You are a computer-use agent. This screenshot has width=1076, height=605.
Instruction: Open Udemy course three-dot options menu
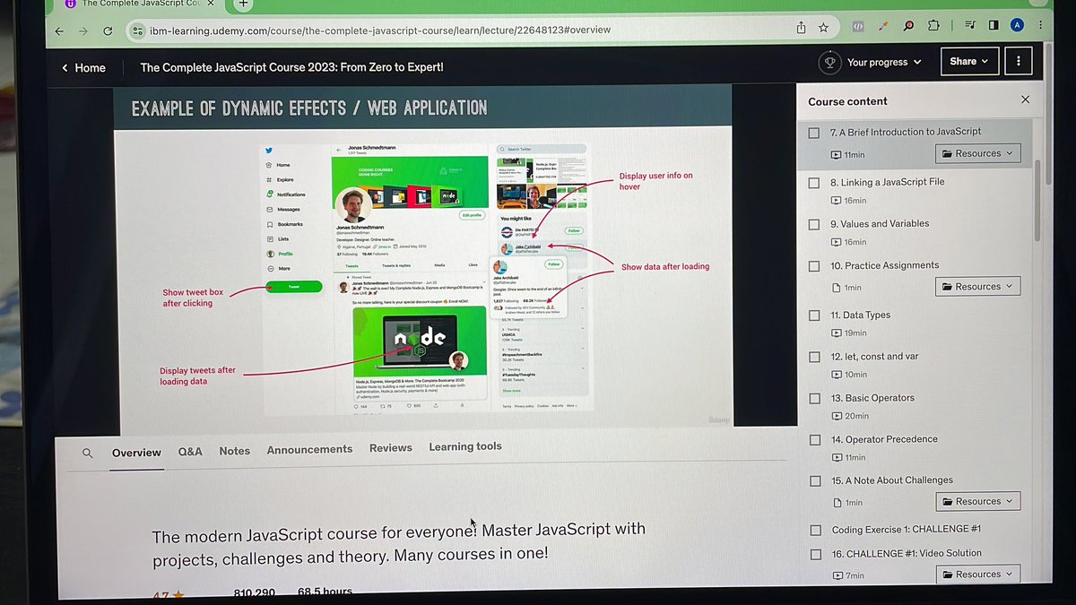coord(1019,61)
